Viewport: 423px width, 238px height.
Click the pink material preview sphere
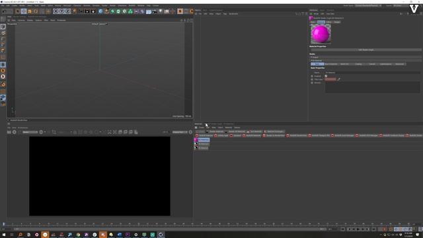(321, 34)
